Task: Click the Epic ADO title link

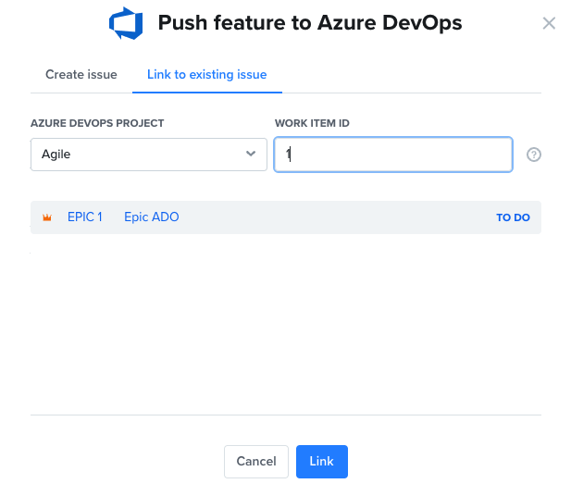Action: [151, 217]
